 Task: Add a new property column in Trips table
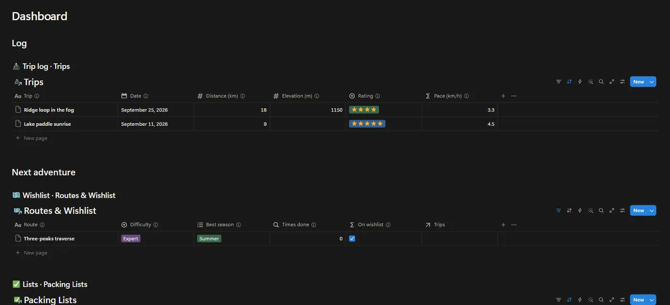[503, 96]
